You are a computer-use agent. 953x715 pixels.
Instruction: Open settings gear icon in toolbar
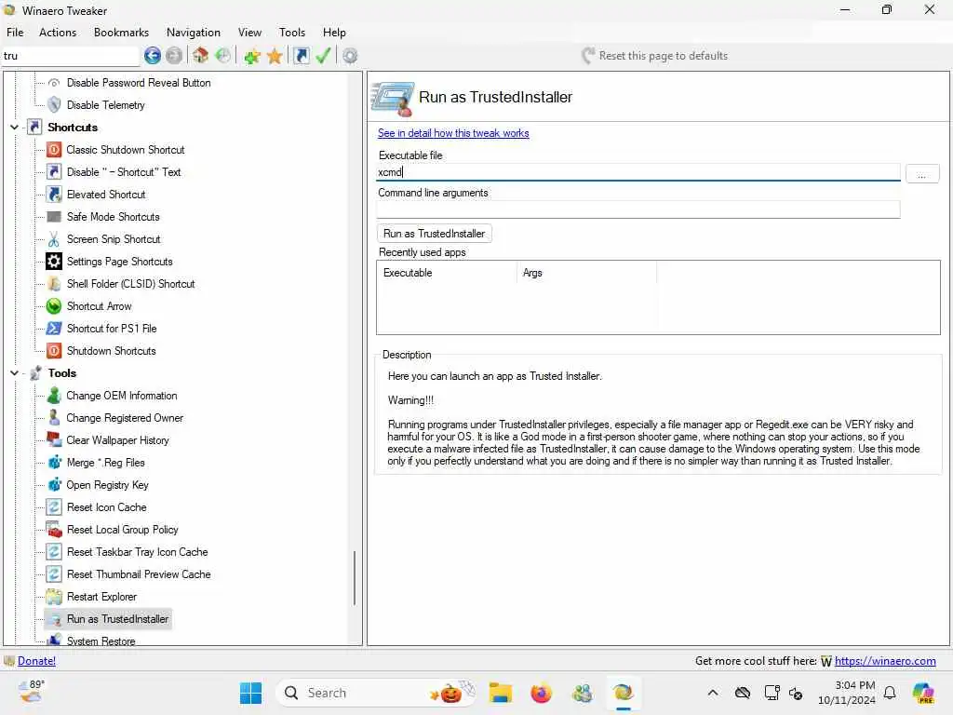point(350,56)
